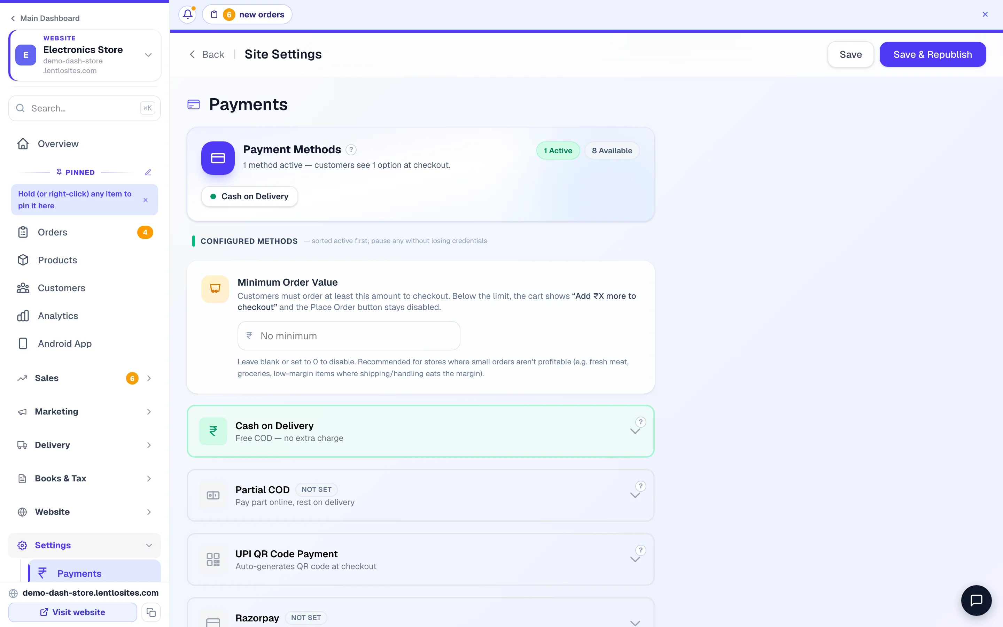Click the Back link
The image size is (1003, 627).
pyautogui.click(x=207, y=54)
